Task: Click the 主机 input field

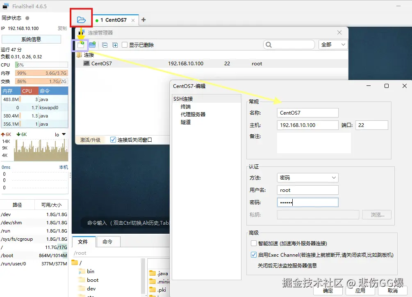Action: coord(308,125)
